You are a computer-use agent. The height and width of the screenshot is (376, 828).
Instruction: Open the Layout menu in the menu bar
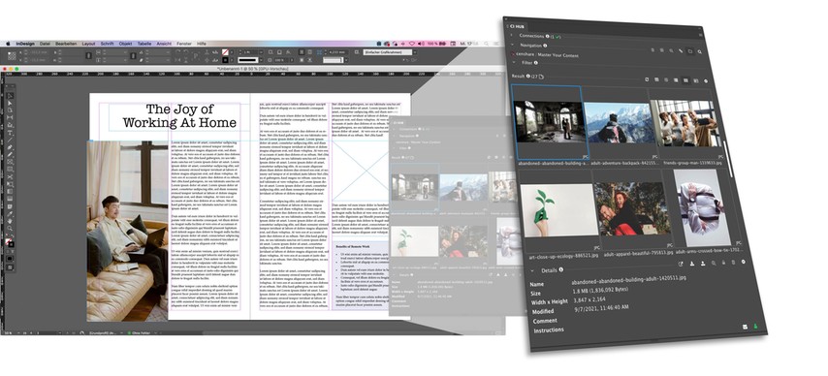pyautogui.click(x=89, y=44)
